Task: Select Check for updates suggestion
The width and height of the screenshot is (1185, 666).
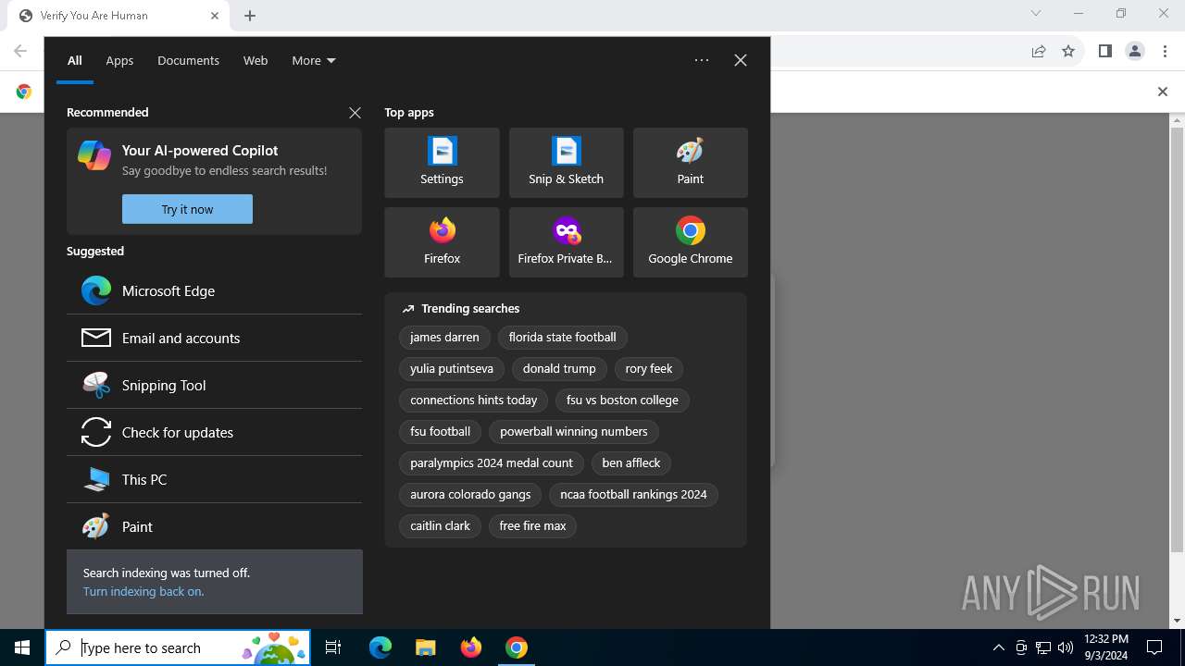Action: point(214,432)
